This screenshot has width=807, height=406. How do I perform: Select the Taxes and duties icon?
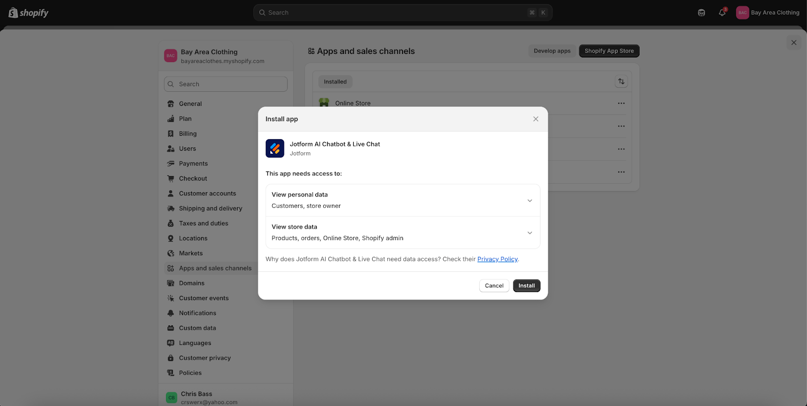point(170,223)
